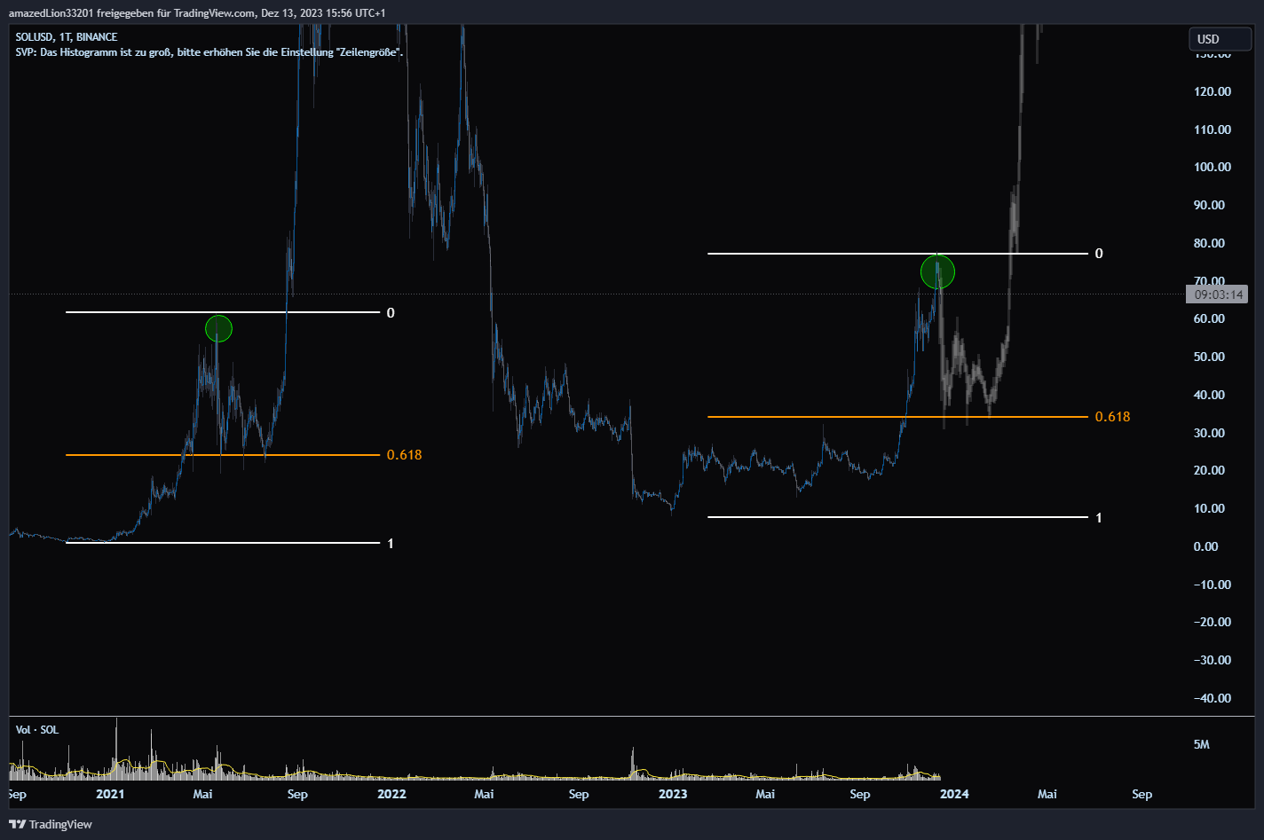Click the 50.00 price axis label
Image resolution: width=1264 pixels, height=840 pixels.
point(1210,357)
